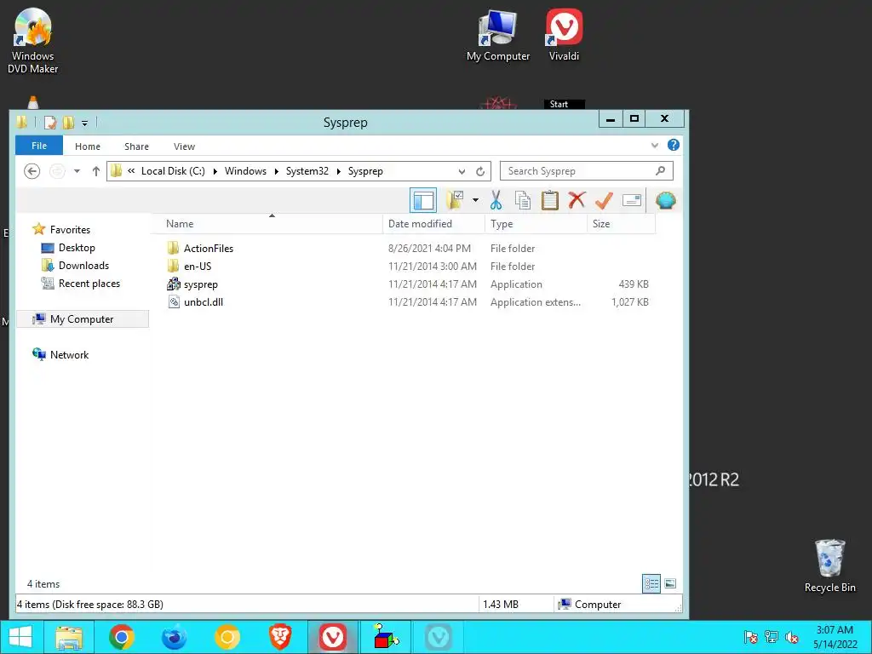Select the Vivaldi desktop shortcut
872x654 pixels.
[x=564, y=34]
